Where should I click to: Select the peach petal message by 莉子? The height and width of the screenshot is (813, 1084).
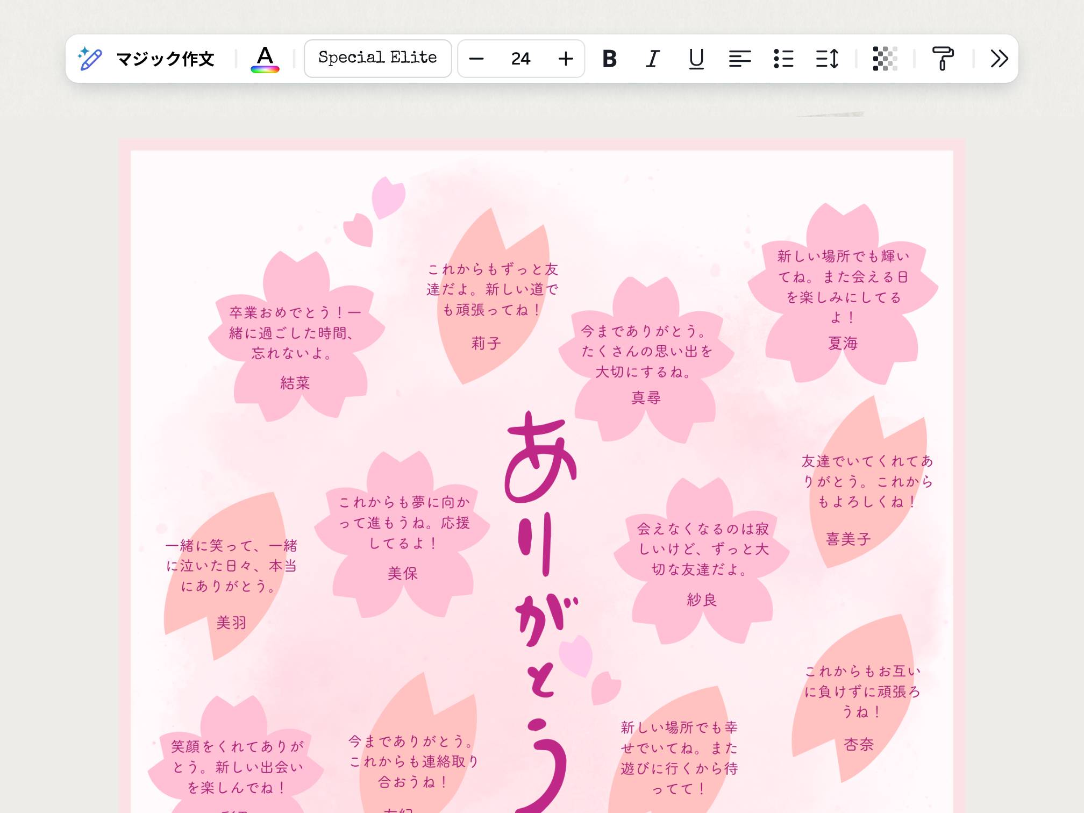(492, 289)
